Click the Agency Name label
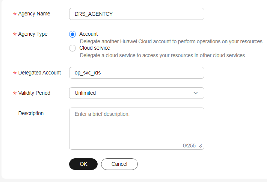Image resolution: width=267 pixels, height=182 pixels. click(x=34, y=14)
